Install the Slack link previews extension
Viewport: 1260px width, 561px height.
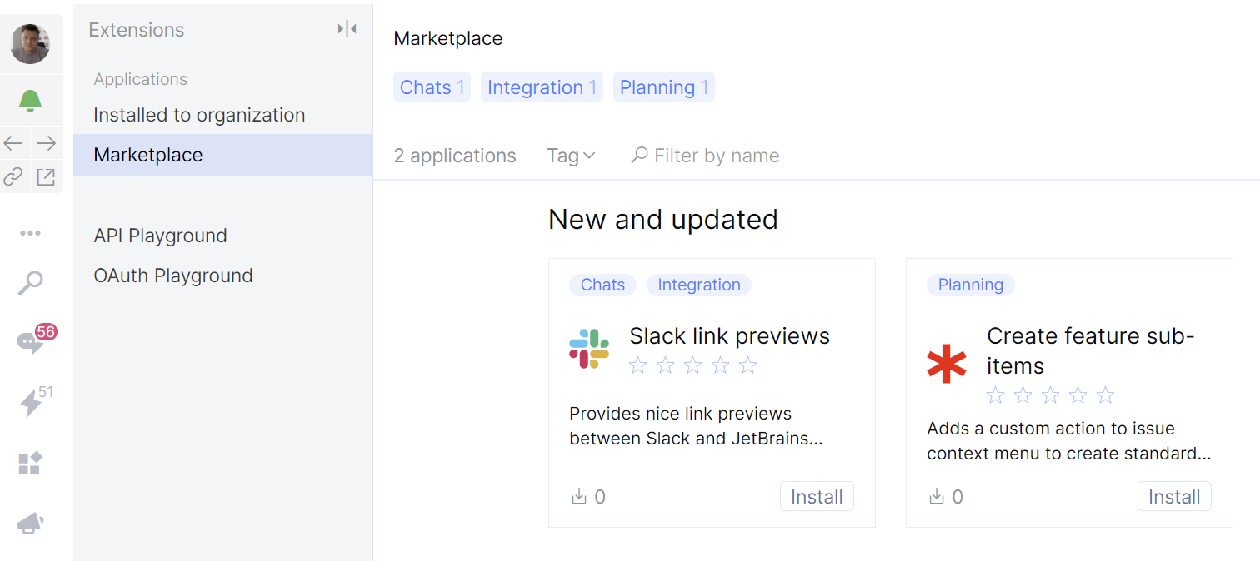(817, 496)
